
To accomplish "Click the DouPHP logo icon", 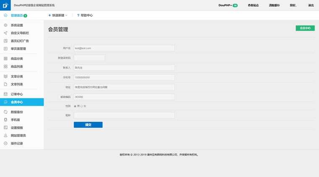I will click(x=5, y=5).
